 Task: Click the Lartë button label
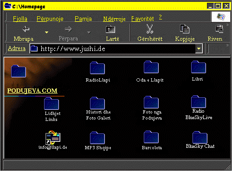tap(112, 39)
